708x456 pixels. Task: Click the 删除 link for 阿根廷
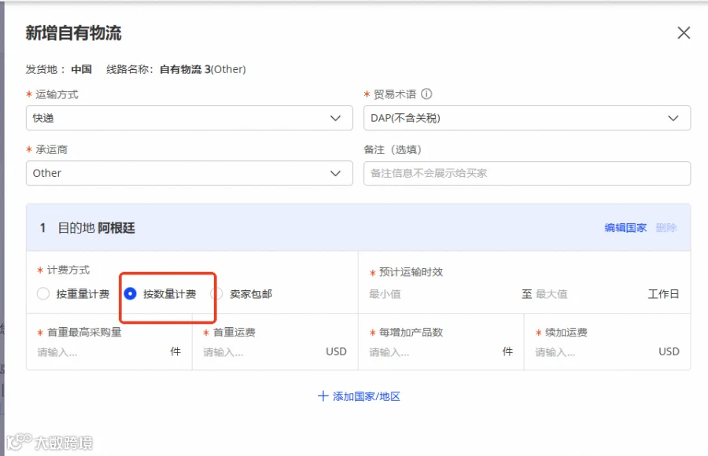pos(666,228)
